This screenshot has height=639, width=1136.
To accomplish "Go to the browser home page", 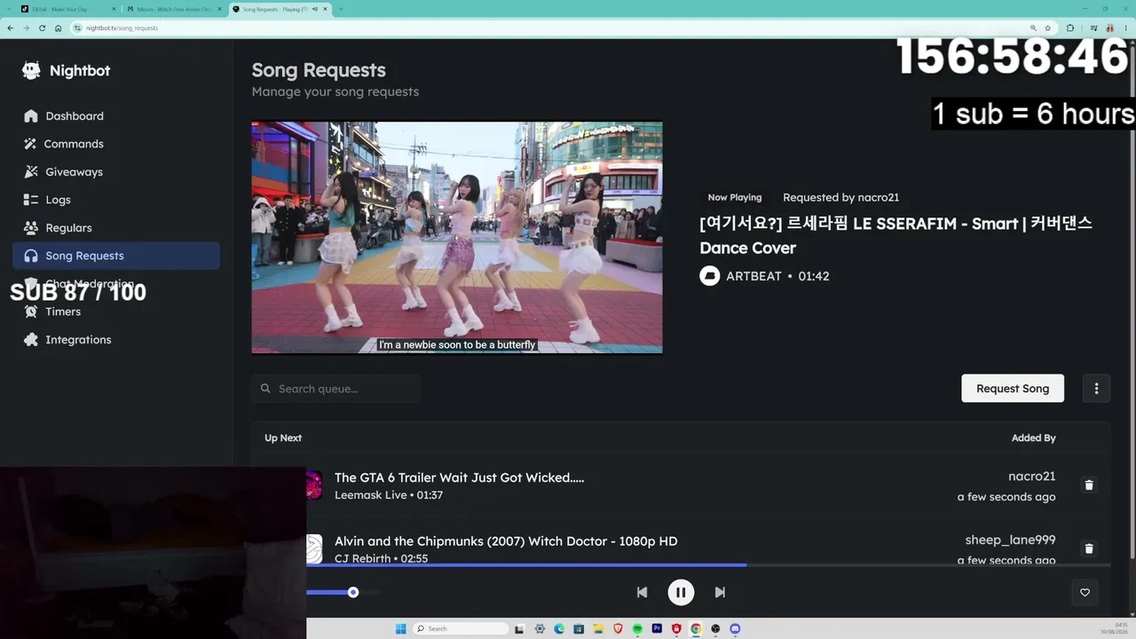I will 58,28.
